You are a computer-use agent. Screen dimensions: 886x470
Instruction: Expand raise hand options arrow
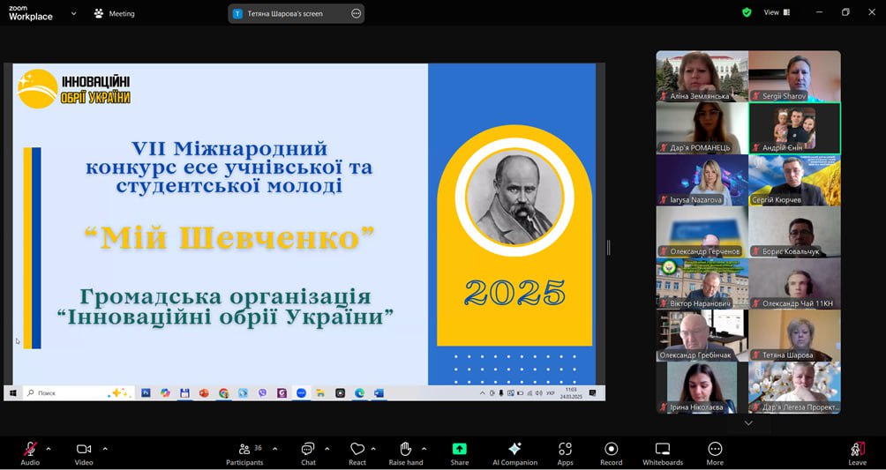tap(424, 449)
